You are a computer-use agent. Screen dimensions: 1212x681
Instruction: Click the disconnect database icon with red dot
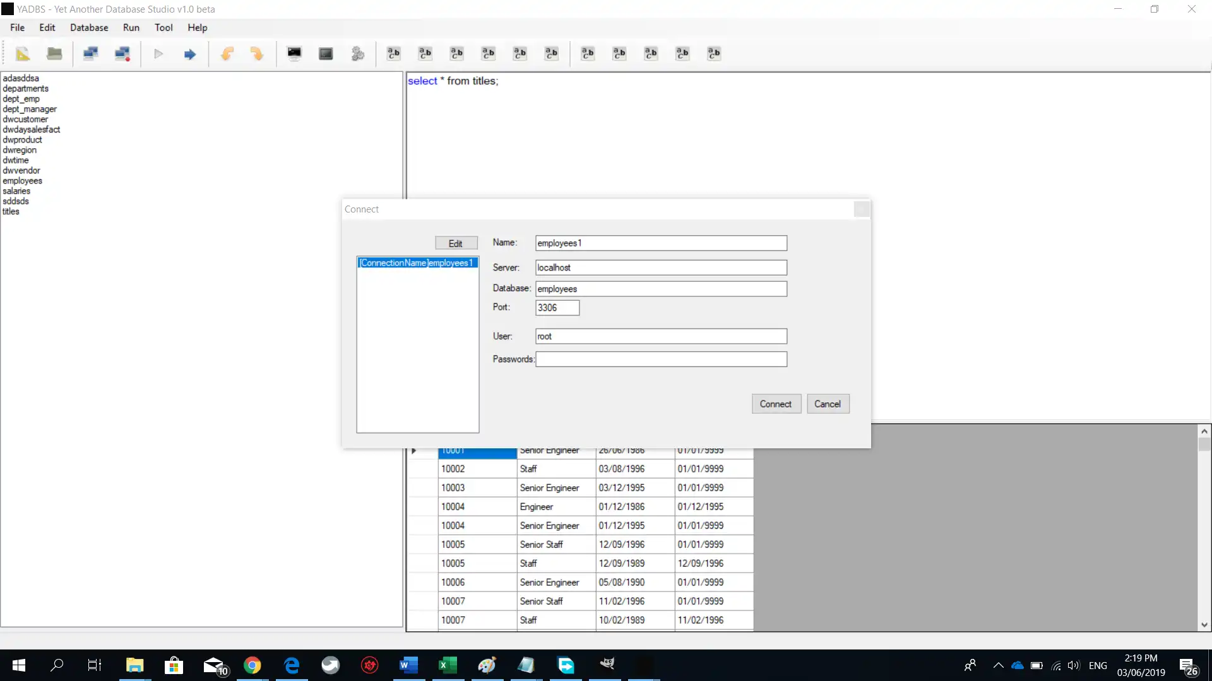(122, 54)
